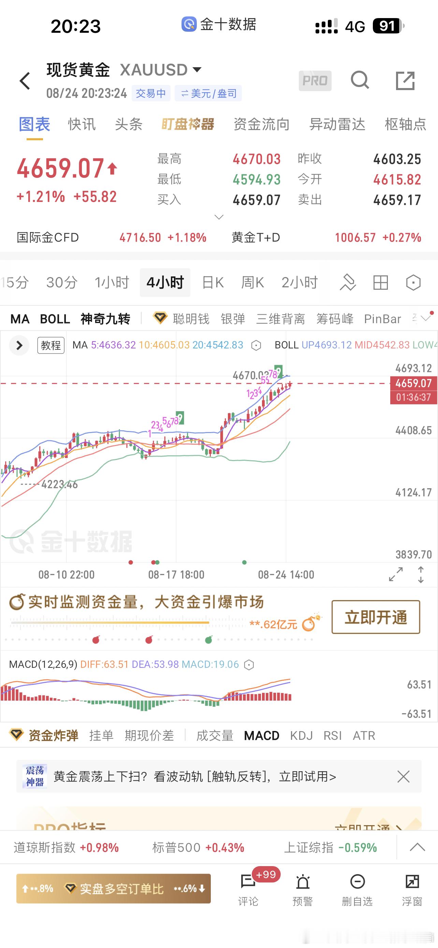Switch to 30分 timeframe
438x948 pixels.
(x=62, y=283)
